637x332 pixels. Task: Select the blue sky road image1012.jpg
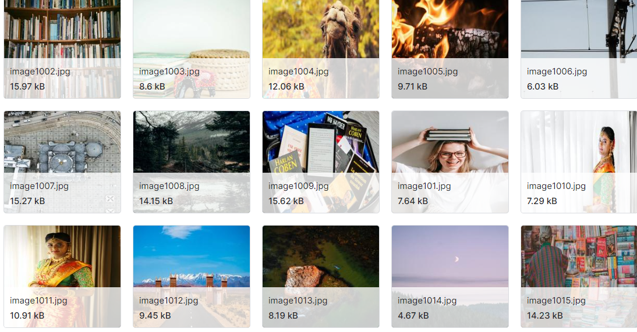pos(192,276)
